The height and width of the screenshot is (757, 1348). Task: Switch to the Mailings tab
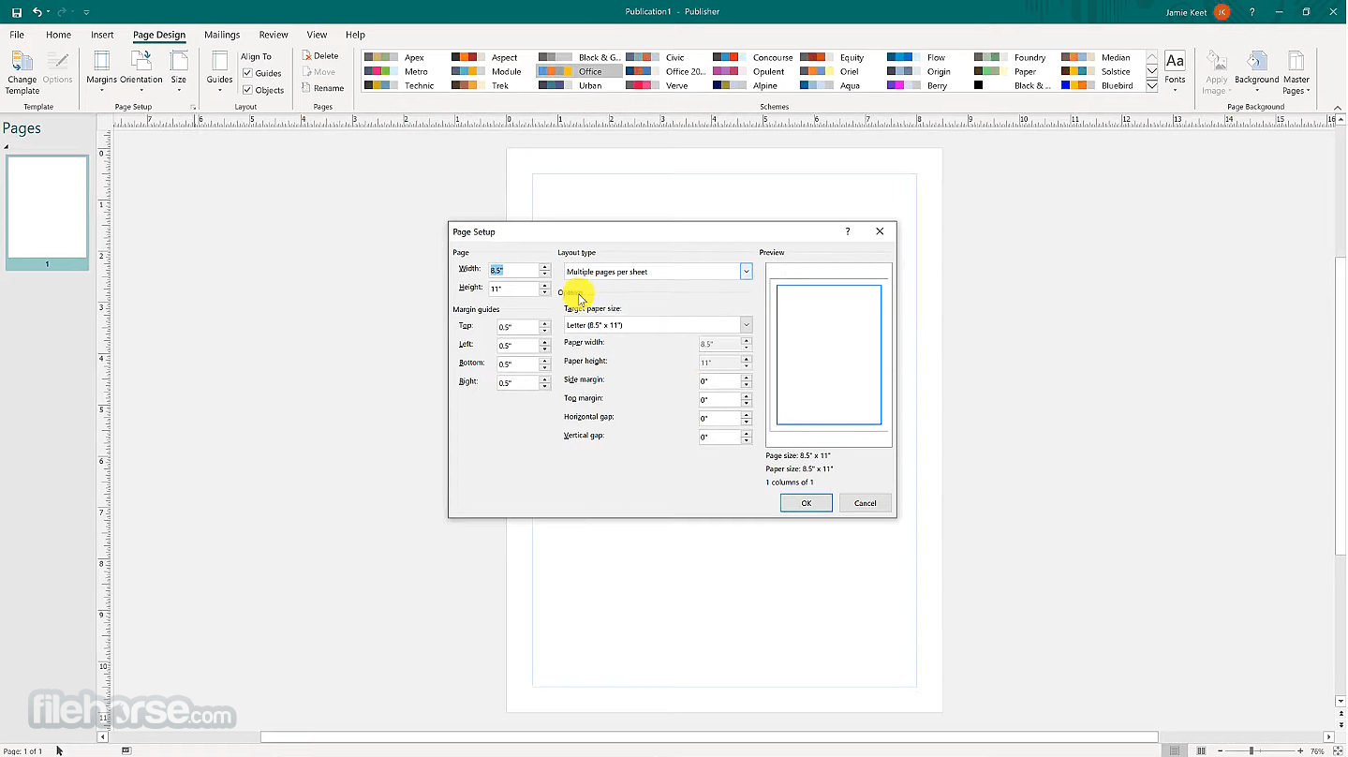(x=222, y=35)
